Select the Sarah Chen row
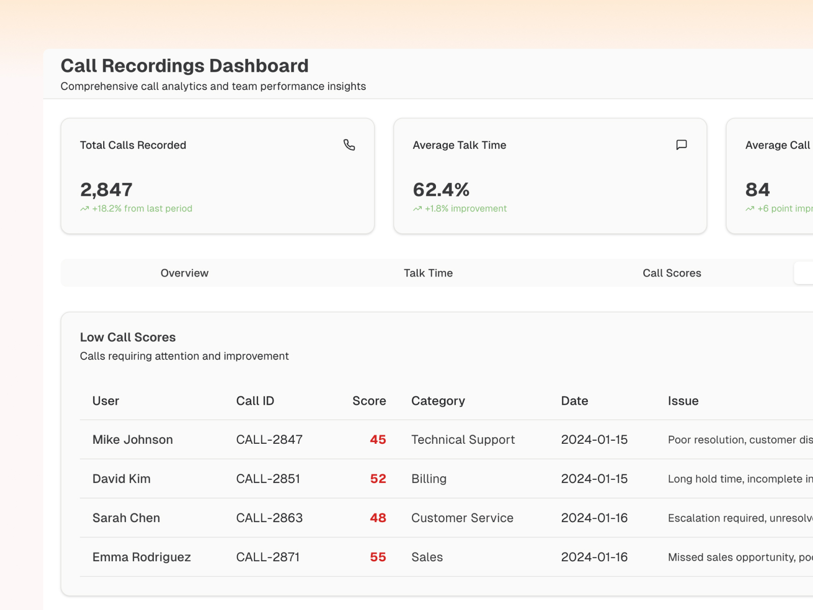Screen dimensions: 813x610 click(x=446, y=517)
